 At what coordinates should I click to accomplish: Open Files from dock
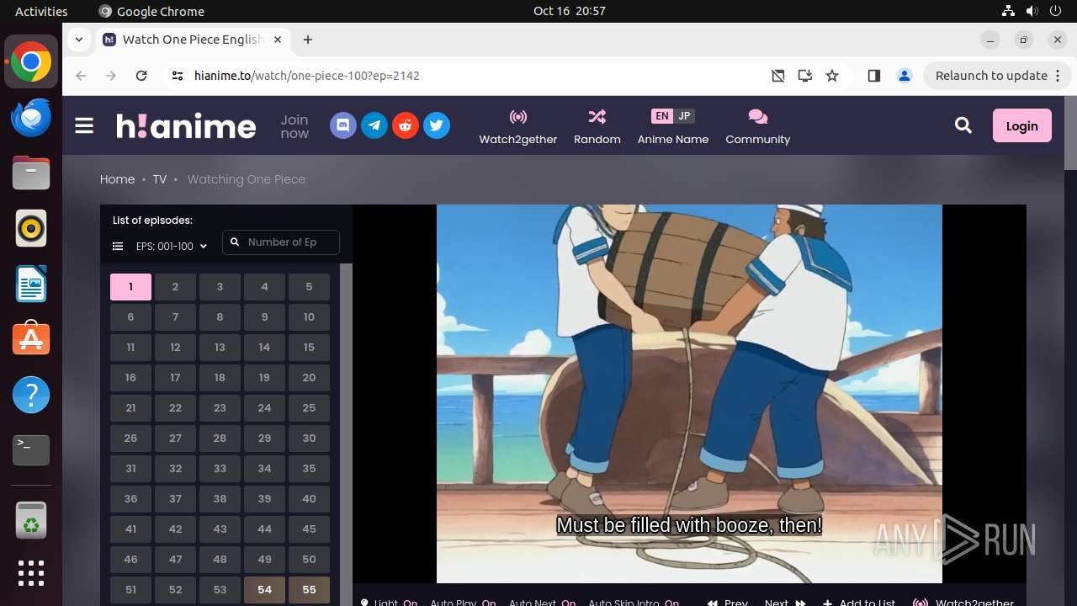click(31, 173)
